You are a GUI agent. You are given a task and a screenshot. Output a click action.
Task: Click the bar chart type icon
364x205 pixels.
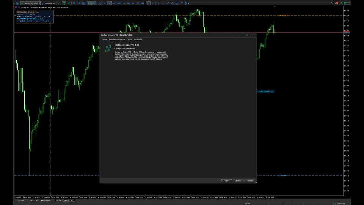(x=60, y=3)
